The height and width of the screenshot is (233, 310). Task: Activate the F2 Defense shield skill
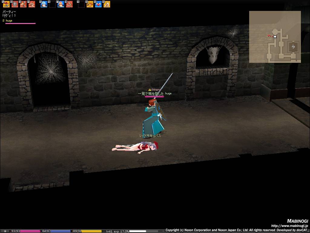pos(15,4)
